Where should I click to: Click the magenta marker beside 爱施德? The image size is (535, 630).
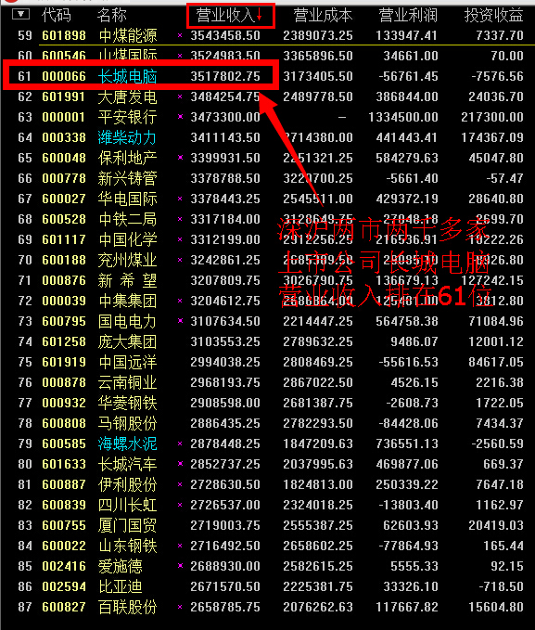(180, 566)
